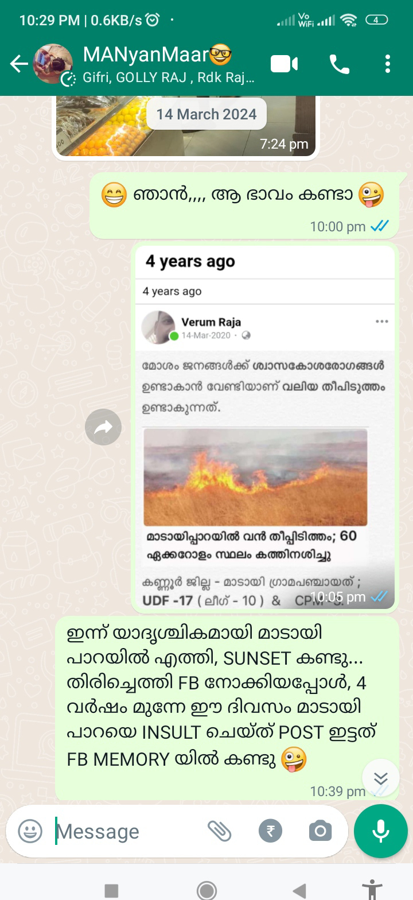Open the Verum Raja post screenshot
This screenshot has width=413, height=900.
click(x=265, y=427)
